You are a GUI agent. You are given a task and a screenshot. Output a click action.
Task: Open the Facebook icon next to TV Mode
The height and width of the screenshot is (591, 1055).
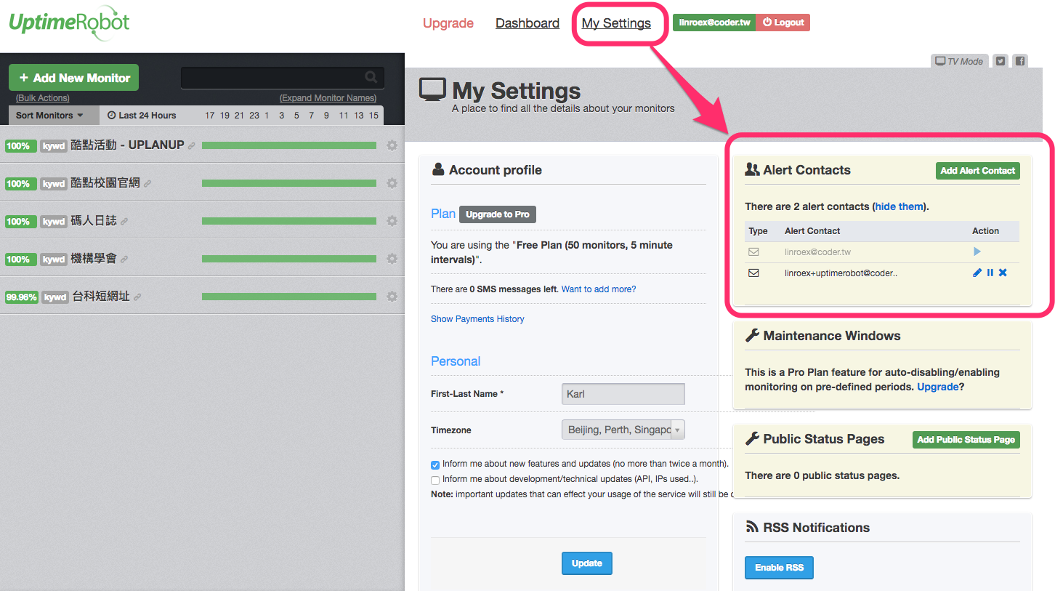pyautogui.click(x=1020, y=61)
